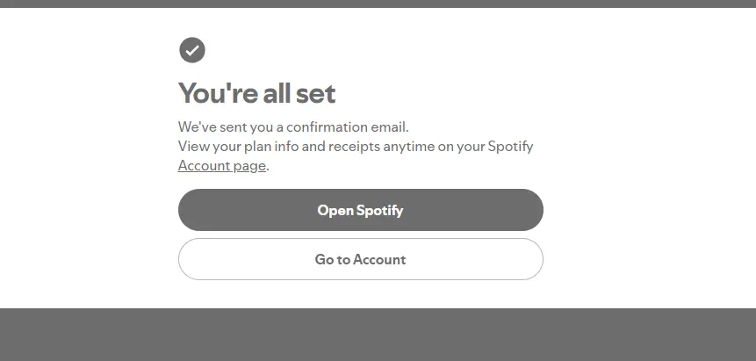The width and height of the screenshot is (756, 361).
Task: Follow the underlined Account page link
Action: [222, 165]
